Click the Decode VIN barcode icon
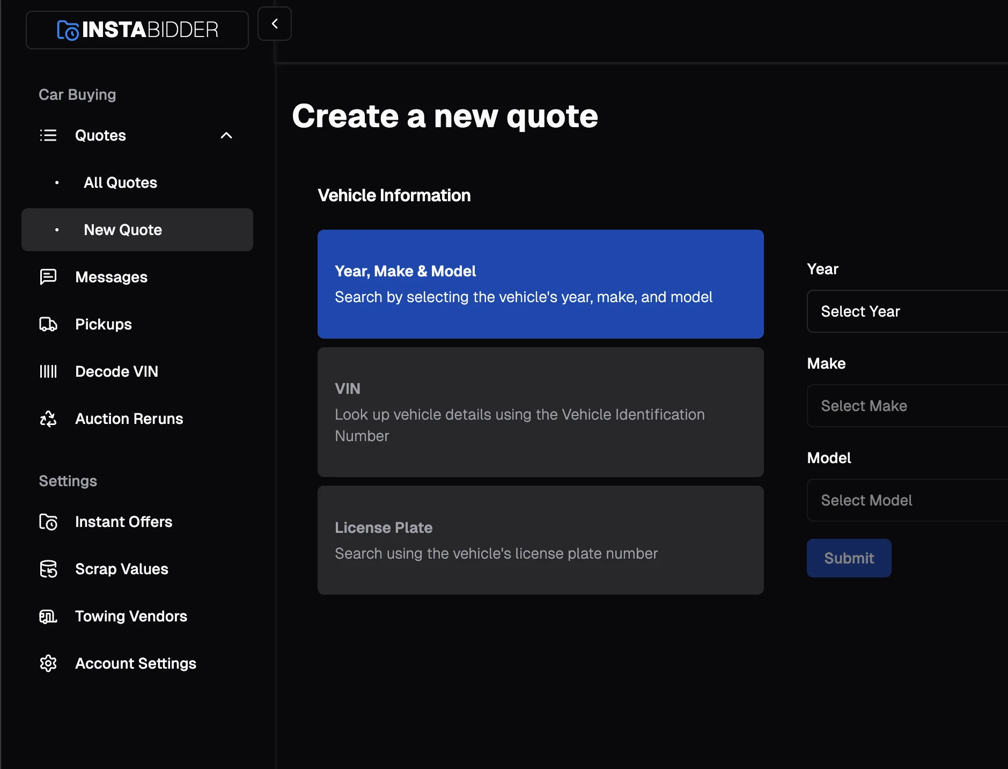The height and width of the screenshot is (769, 1008). 48,371
